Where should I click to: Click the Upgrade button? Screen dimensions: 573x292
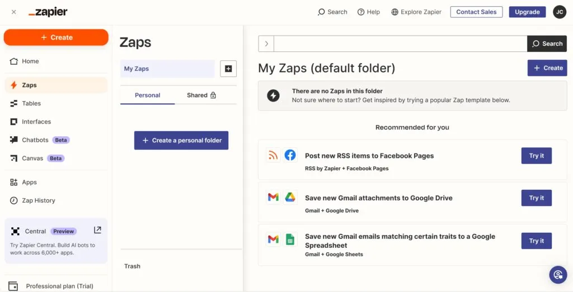[x=527, y=12]
